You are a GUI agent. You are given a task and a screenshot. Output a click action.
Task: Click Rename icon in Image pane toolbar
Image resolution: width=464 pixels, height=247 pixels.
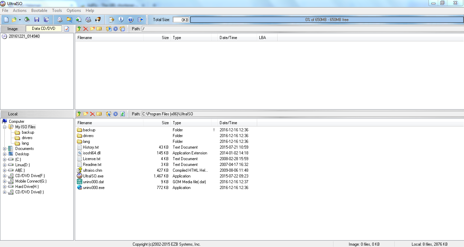tap(99, 29)
